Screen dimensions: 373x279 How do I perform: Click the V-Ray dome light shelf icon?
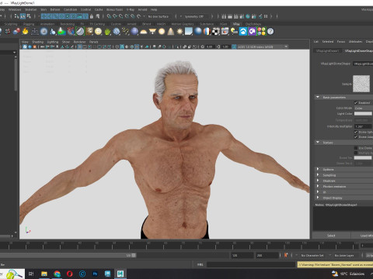click(143, 32)
